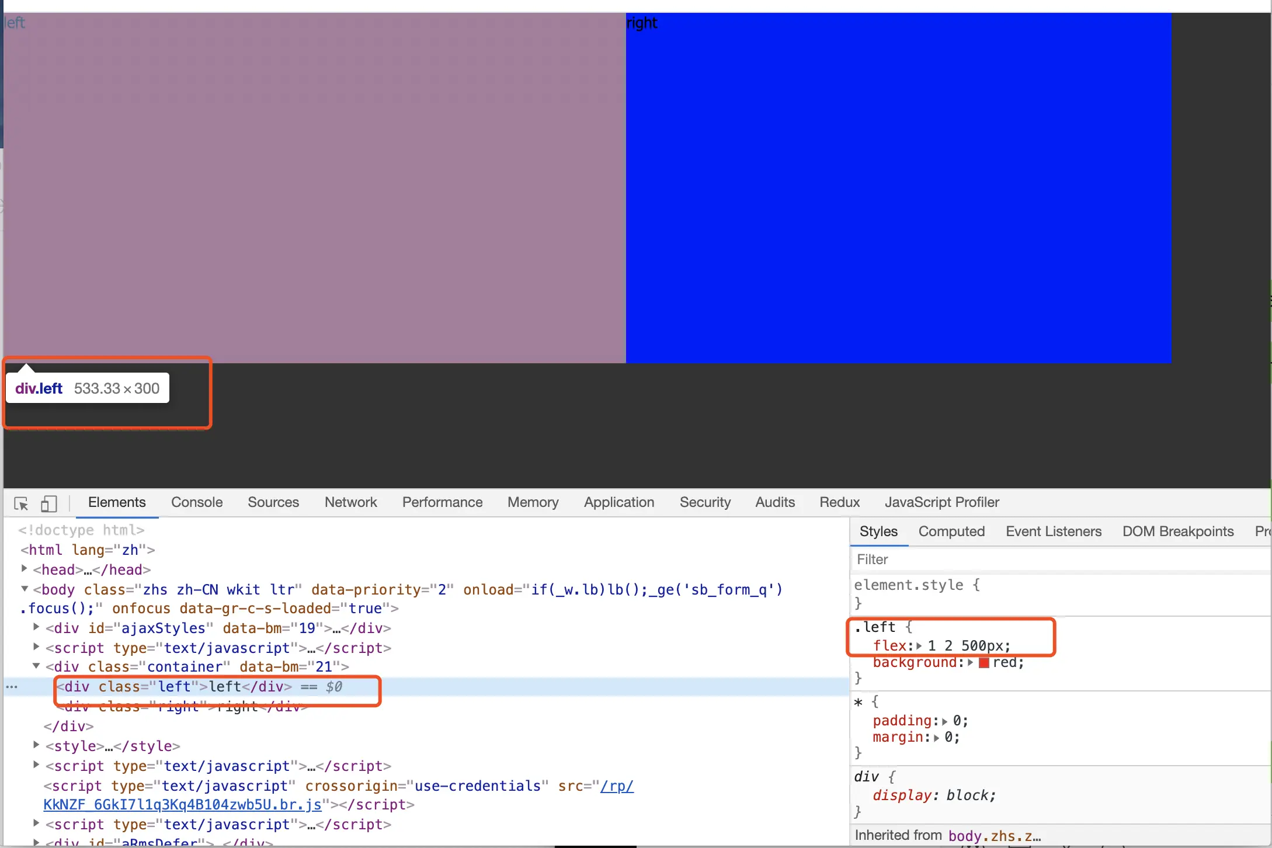This screenshot has width=1272, height=848.
Task: Activate the inspect element picker icon
Action: [21, 503]
